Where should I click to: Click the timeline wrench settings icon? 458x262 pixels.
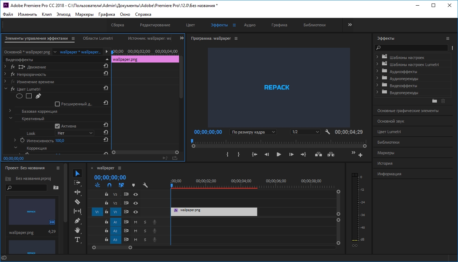(145, 185)
